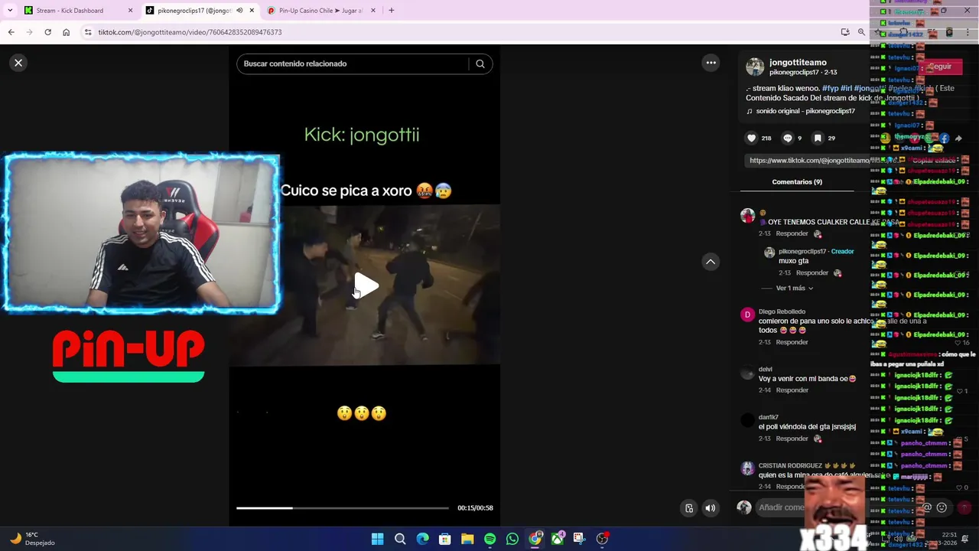Open the #fyp hashtag
The image size is (979, 551).
coord(830,88)
